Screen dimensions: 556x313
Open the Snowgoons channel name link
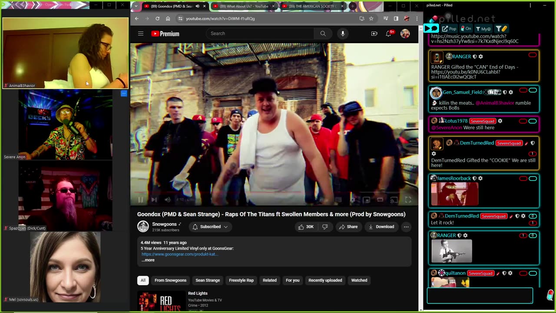pos(164,224)
